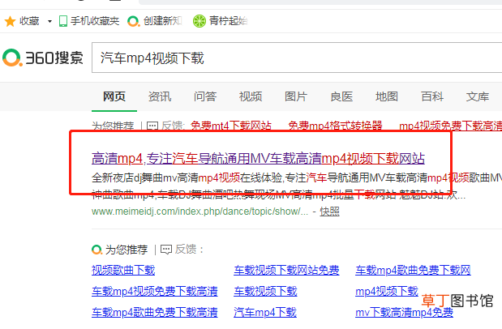Open the 创建新知 bookmark
The height and width of the screenshot is (329, 502).
click(155, 21)
